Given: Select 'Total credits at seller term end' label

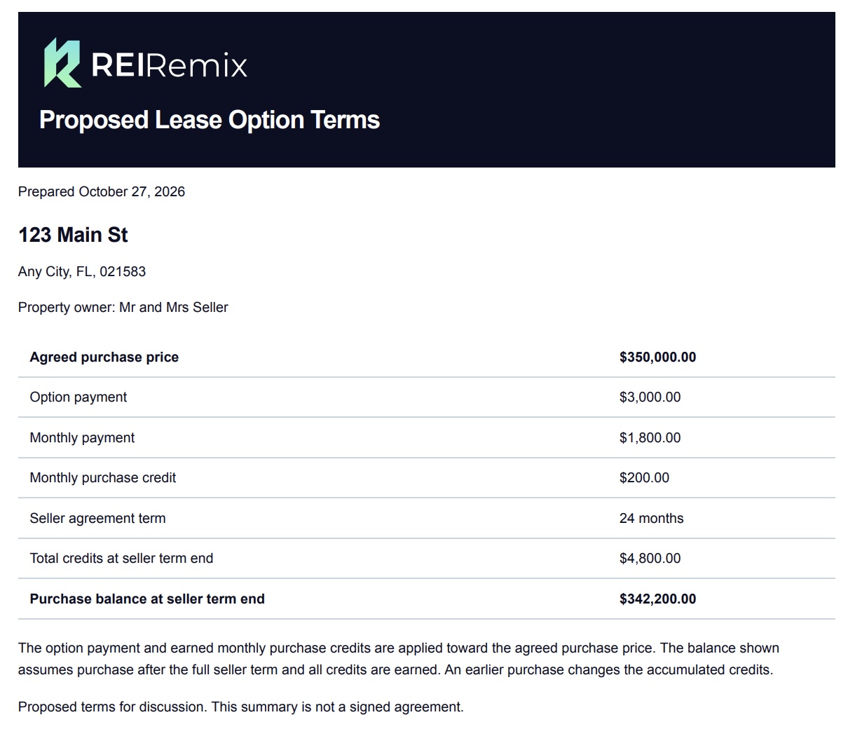Looking at the screenshot, I should coord(121,559).
